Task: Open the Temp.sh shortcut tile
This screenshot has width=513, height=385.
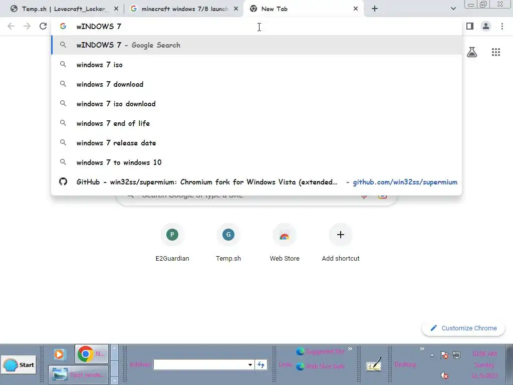Action: coord(228,243)
